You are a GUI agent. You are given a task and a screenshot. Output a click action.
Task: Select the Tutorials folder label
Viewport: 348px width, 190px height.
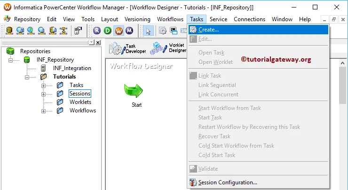pos(64,77)
